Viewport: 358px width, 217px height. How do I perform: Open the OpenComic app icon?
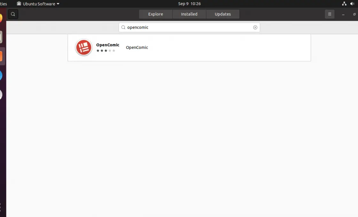[x=84, y=48]
